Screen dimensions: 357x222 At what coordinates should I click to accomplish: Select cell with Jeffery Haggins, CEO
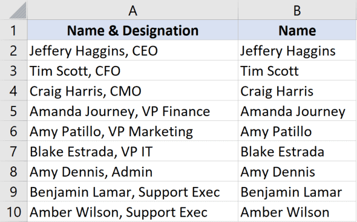133,50
